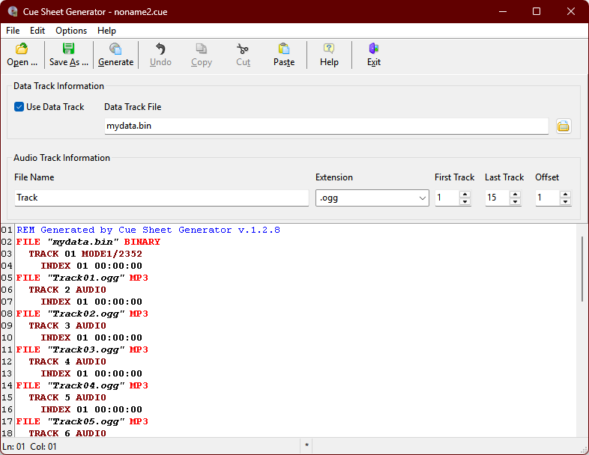Increase the Offset spinner value
This screenshot has width=589, height=455.
pyautogui.click(x=565, y=194)
